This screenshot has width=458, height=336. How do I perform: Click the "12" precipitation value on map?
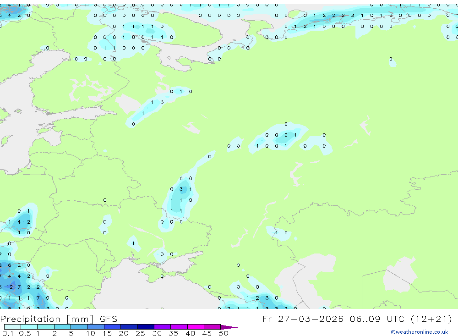[x=10, y=287]
